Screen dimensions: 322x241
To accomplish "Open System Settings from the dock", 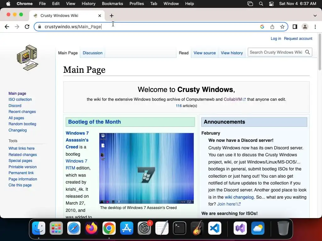I will point(144,228).
